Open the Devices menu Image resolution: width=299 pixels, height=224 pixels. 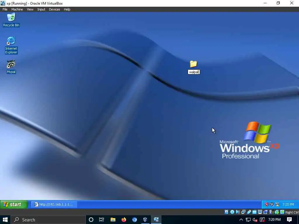point(54,9)
